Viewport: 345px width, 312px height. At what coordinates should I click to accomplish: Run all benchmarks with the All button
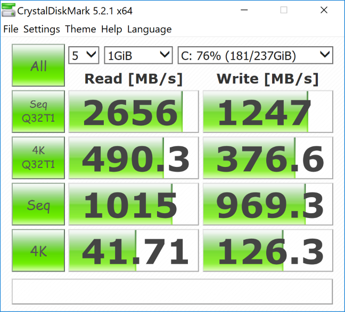38,65
